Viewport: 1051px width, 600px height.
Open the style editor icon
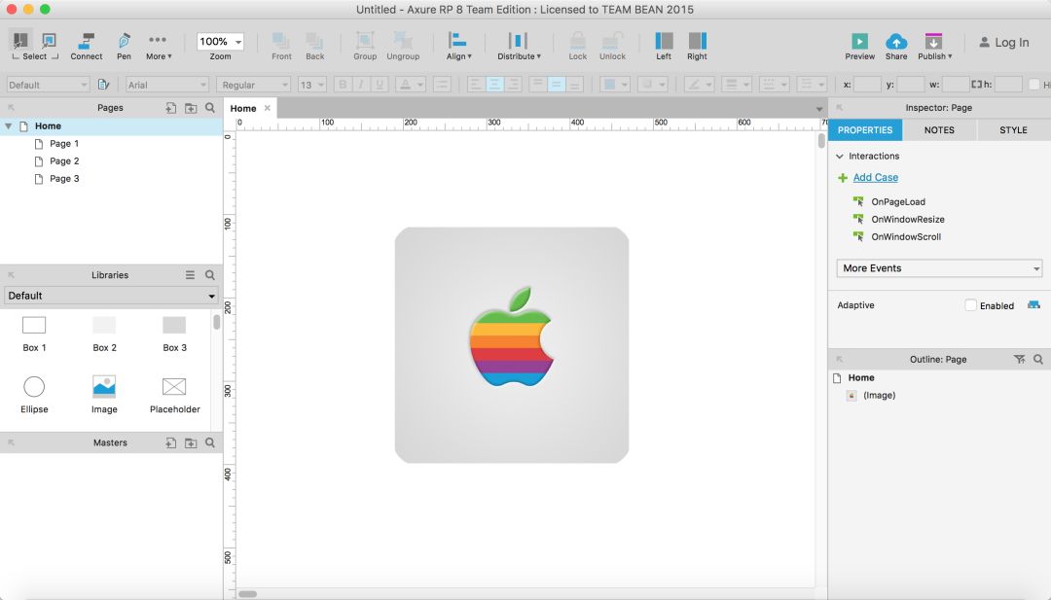103,85
